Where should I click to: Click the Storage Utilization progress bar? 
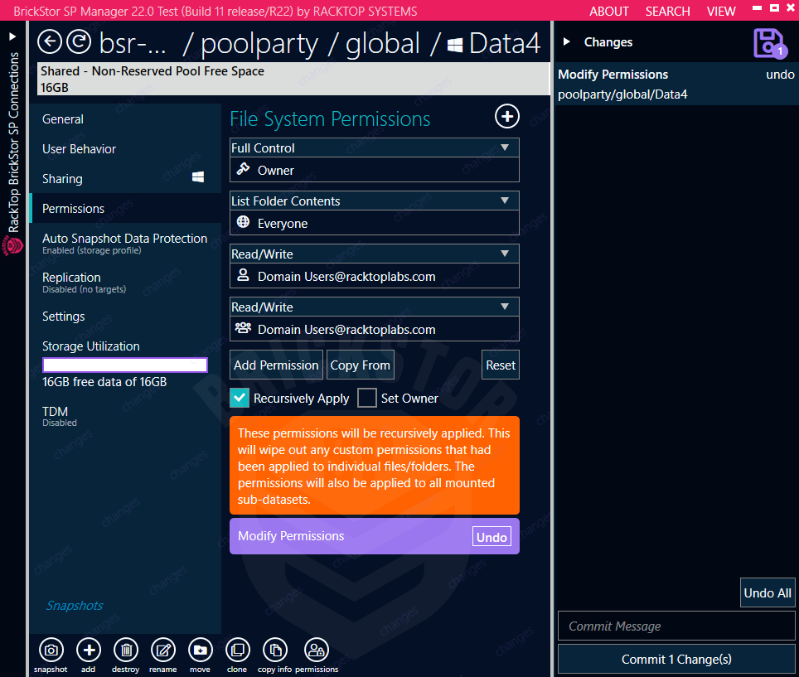point(124,365)
